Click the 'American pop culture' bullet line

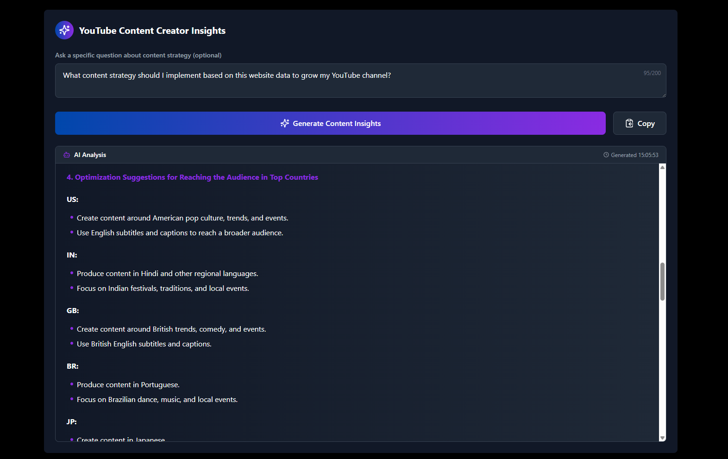coord(182,218)
